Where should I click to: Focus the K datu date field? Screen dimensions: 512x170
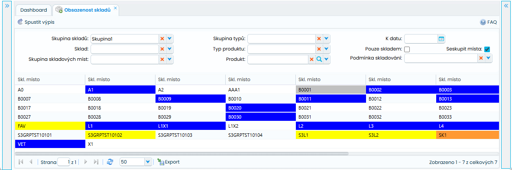(x=421, y=39)
